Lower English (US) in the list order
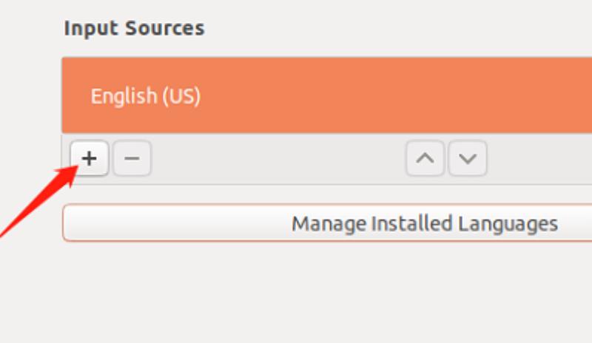The image size is (592, 343). coord(468,158)
